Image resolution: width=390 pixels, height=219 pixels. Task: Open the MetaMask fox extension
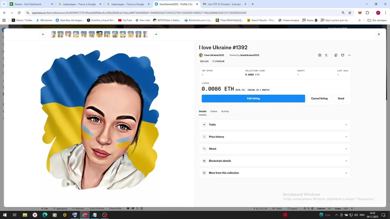click(360, 13)
